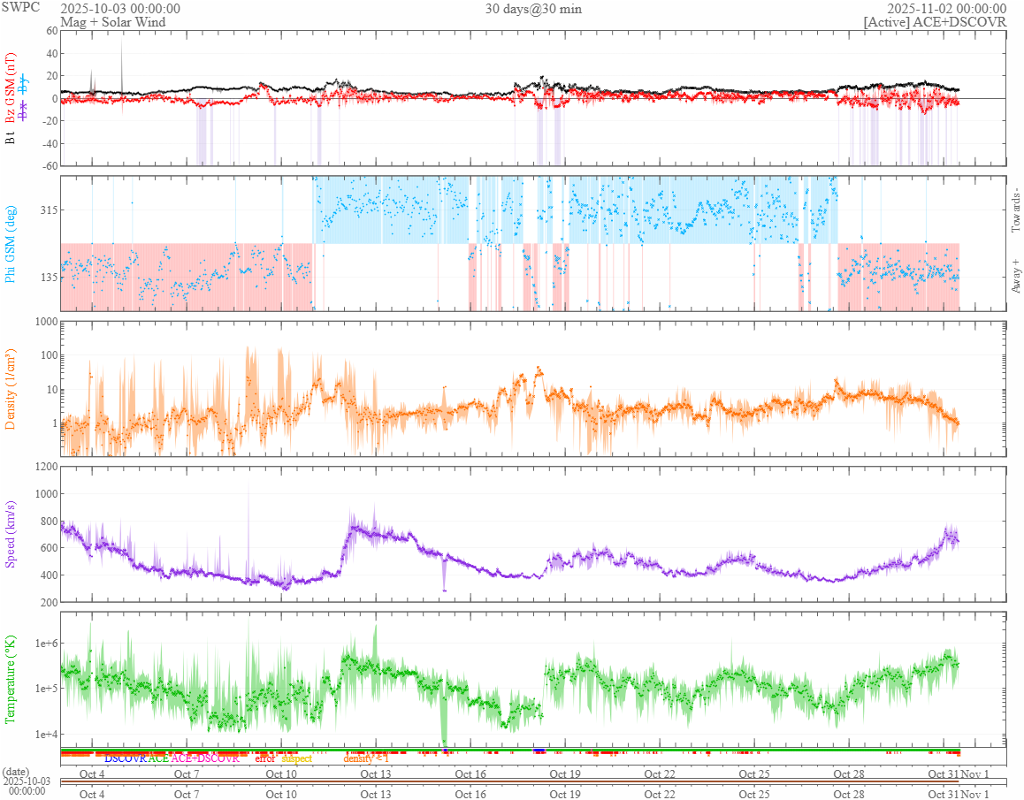Click the time range slider bar at bottom
1024x800 pixels.
pyautogui.click(x=509, y=781)
